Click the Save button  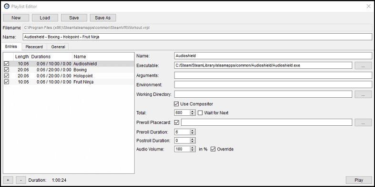coord(74,18)
